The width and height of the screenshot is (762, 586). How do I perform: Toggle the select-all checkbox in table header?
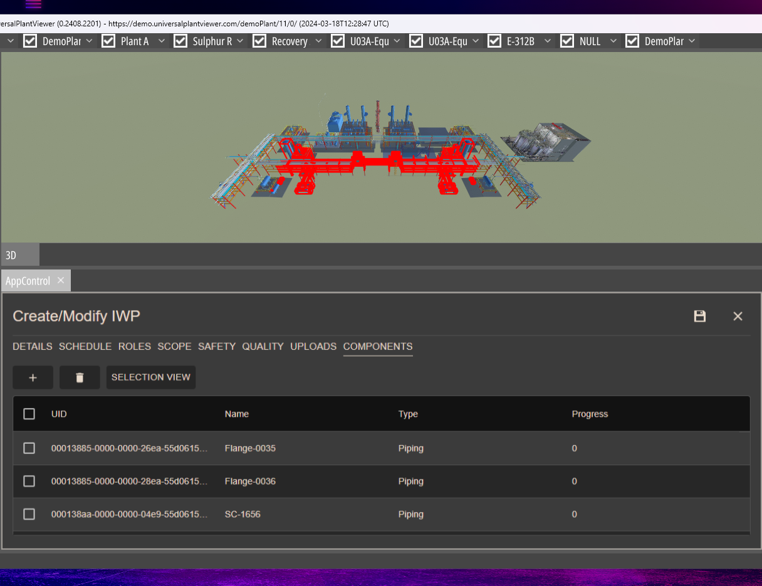[29, 414]
